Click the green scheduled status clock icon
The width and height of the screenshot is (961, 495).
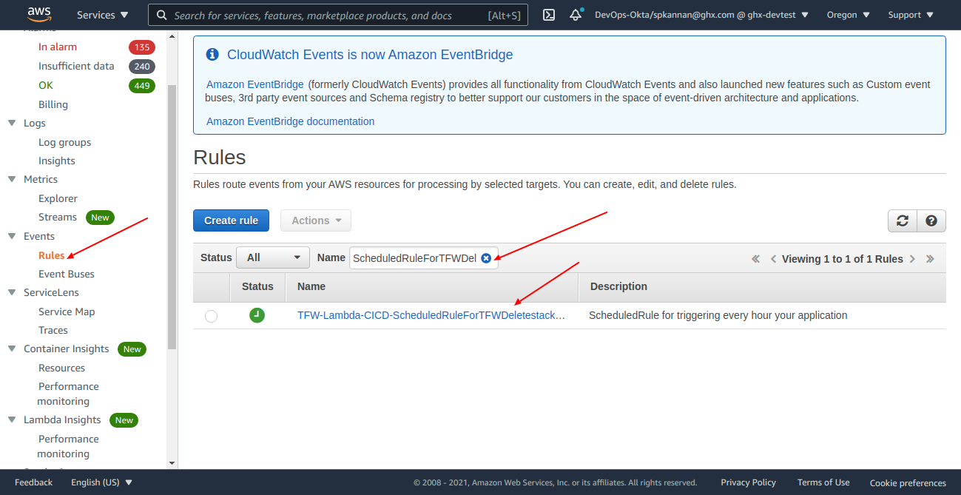tap(257, 315)
